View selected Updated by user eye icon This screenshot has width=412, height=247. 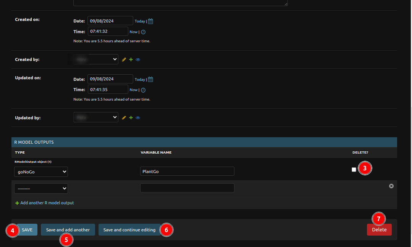tap(138, 118)
